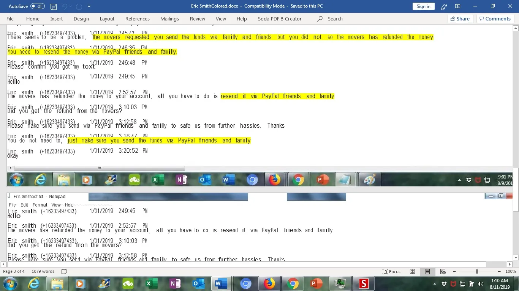Open Start menu on bottom Windows taskbar
The width and height of the screenshot is (519, 291).
pyautogui.click(x=10, y=283)
